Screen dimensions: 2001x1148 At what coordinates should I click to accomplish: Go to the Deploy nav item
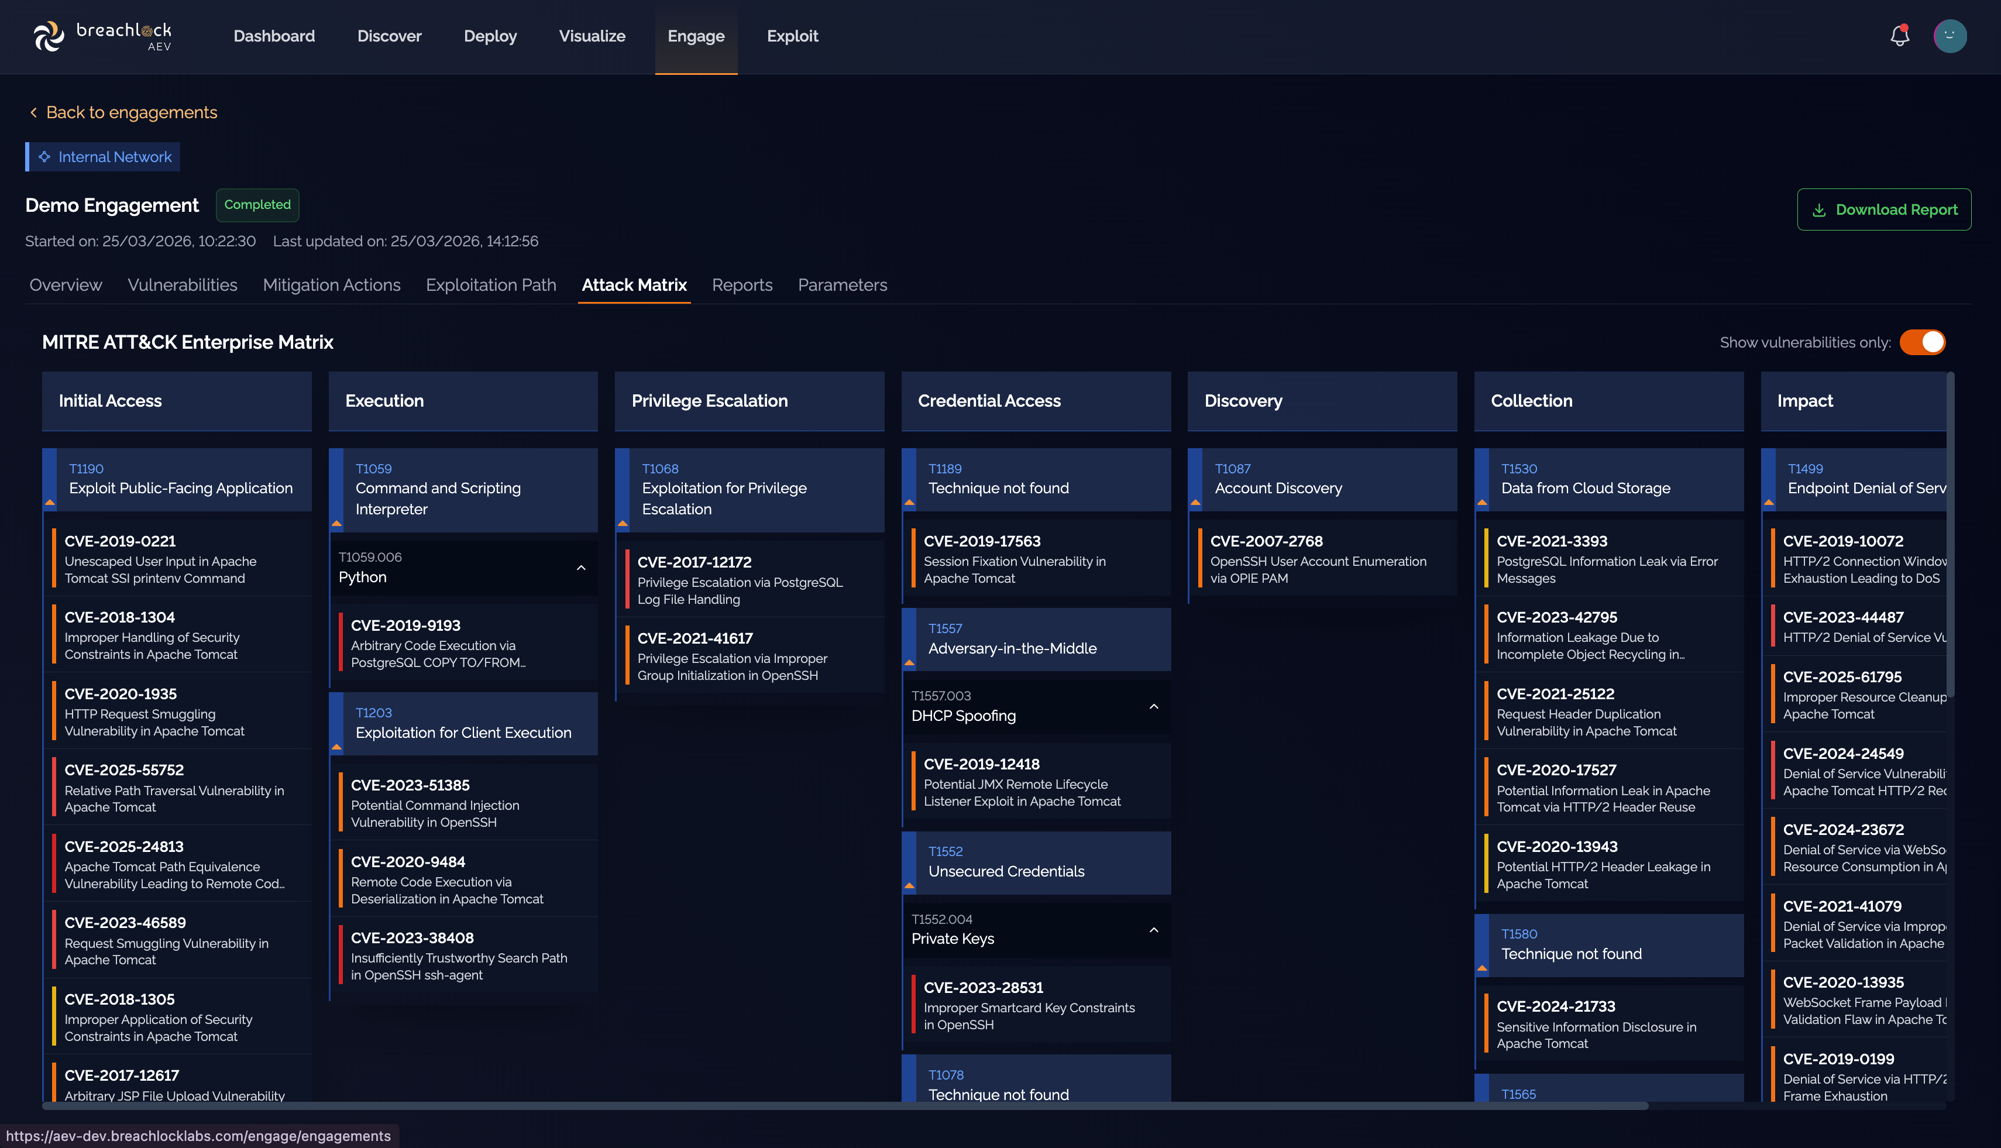tap(490, 36)
